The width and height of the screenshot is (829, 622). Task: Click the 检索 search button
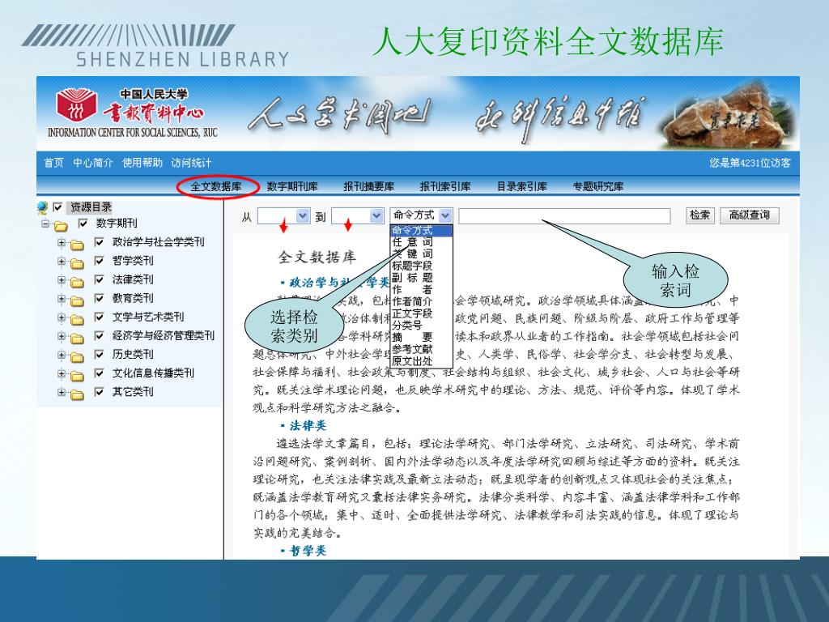tap(700, 215)
